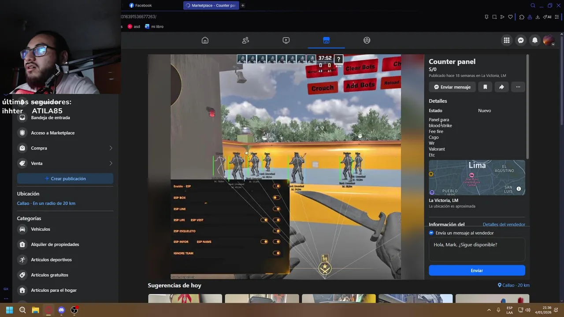Open the Lima location map thumbnail
Image resolution: width=564 pixels, height=317 pixels.
click(x=477, y=177)
